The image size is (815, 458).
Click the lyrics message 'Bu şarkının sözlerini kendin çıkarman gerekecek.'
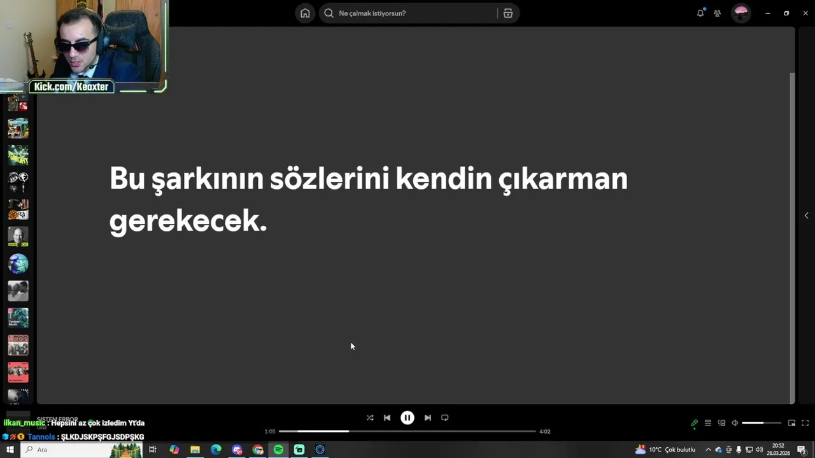click(x=368, y=200)
